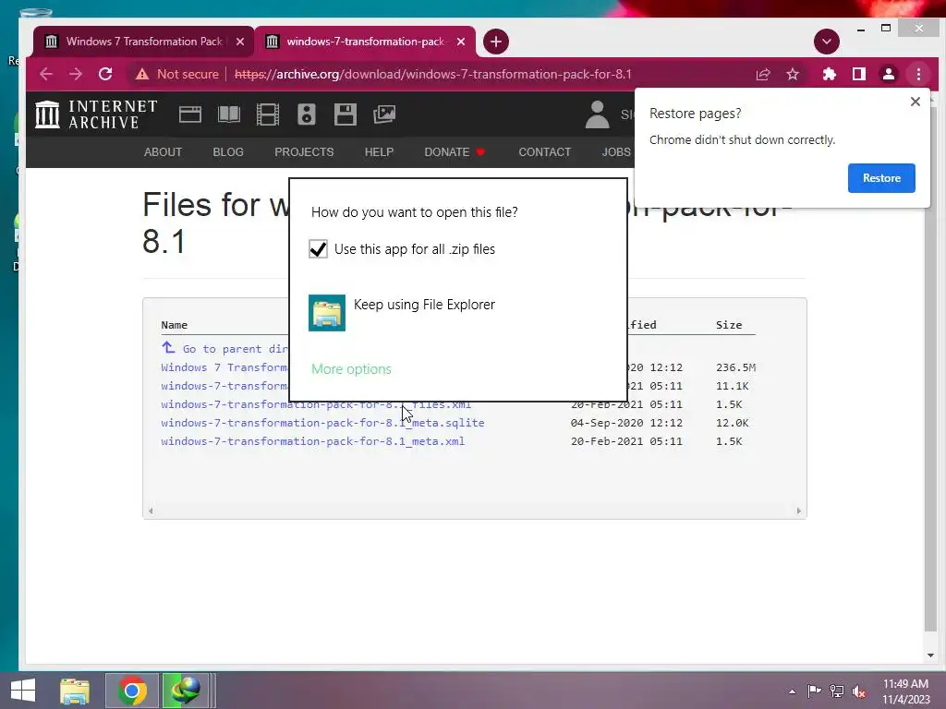The image size is (946, 709).
Task: Open the Internet Archive home logo
Action: point(96,114)
